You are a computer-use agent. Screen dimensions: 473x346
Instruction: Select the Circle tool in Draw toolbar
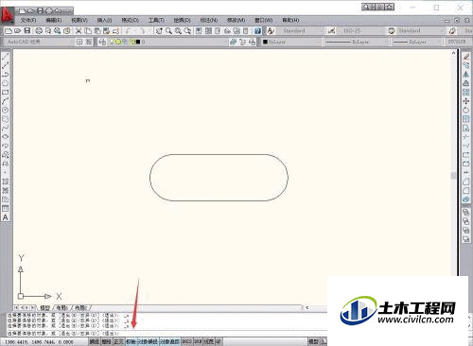(6, 110)
